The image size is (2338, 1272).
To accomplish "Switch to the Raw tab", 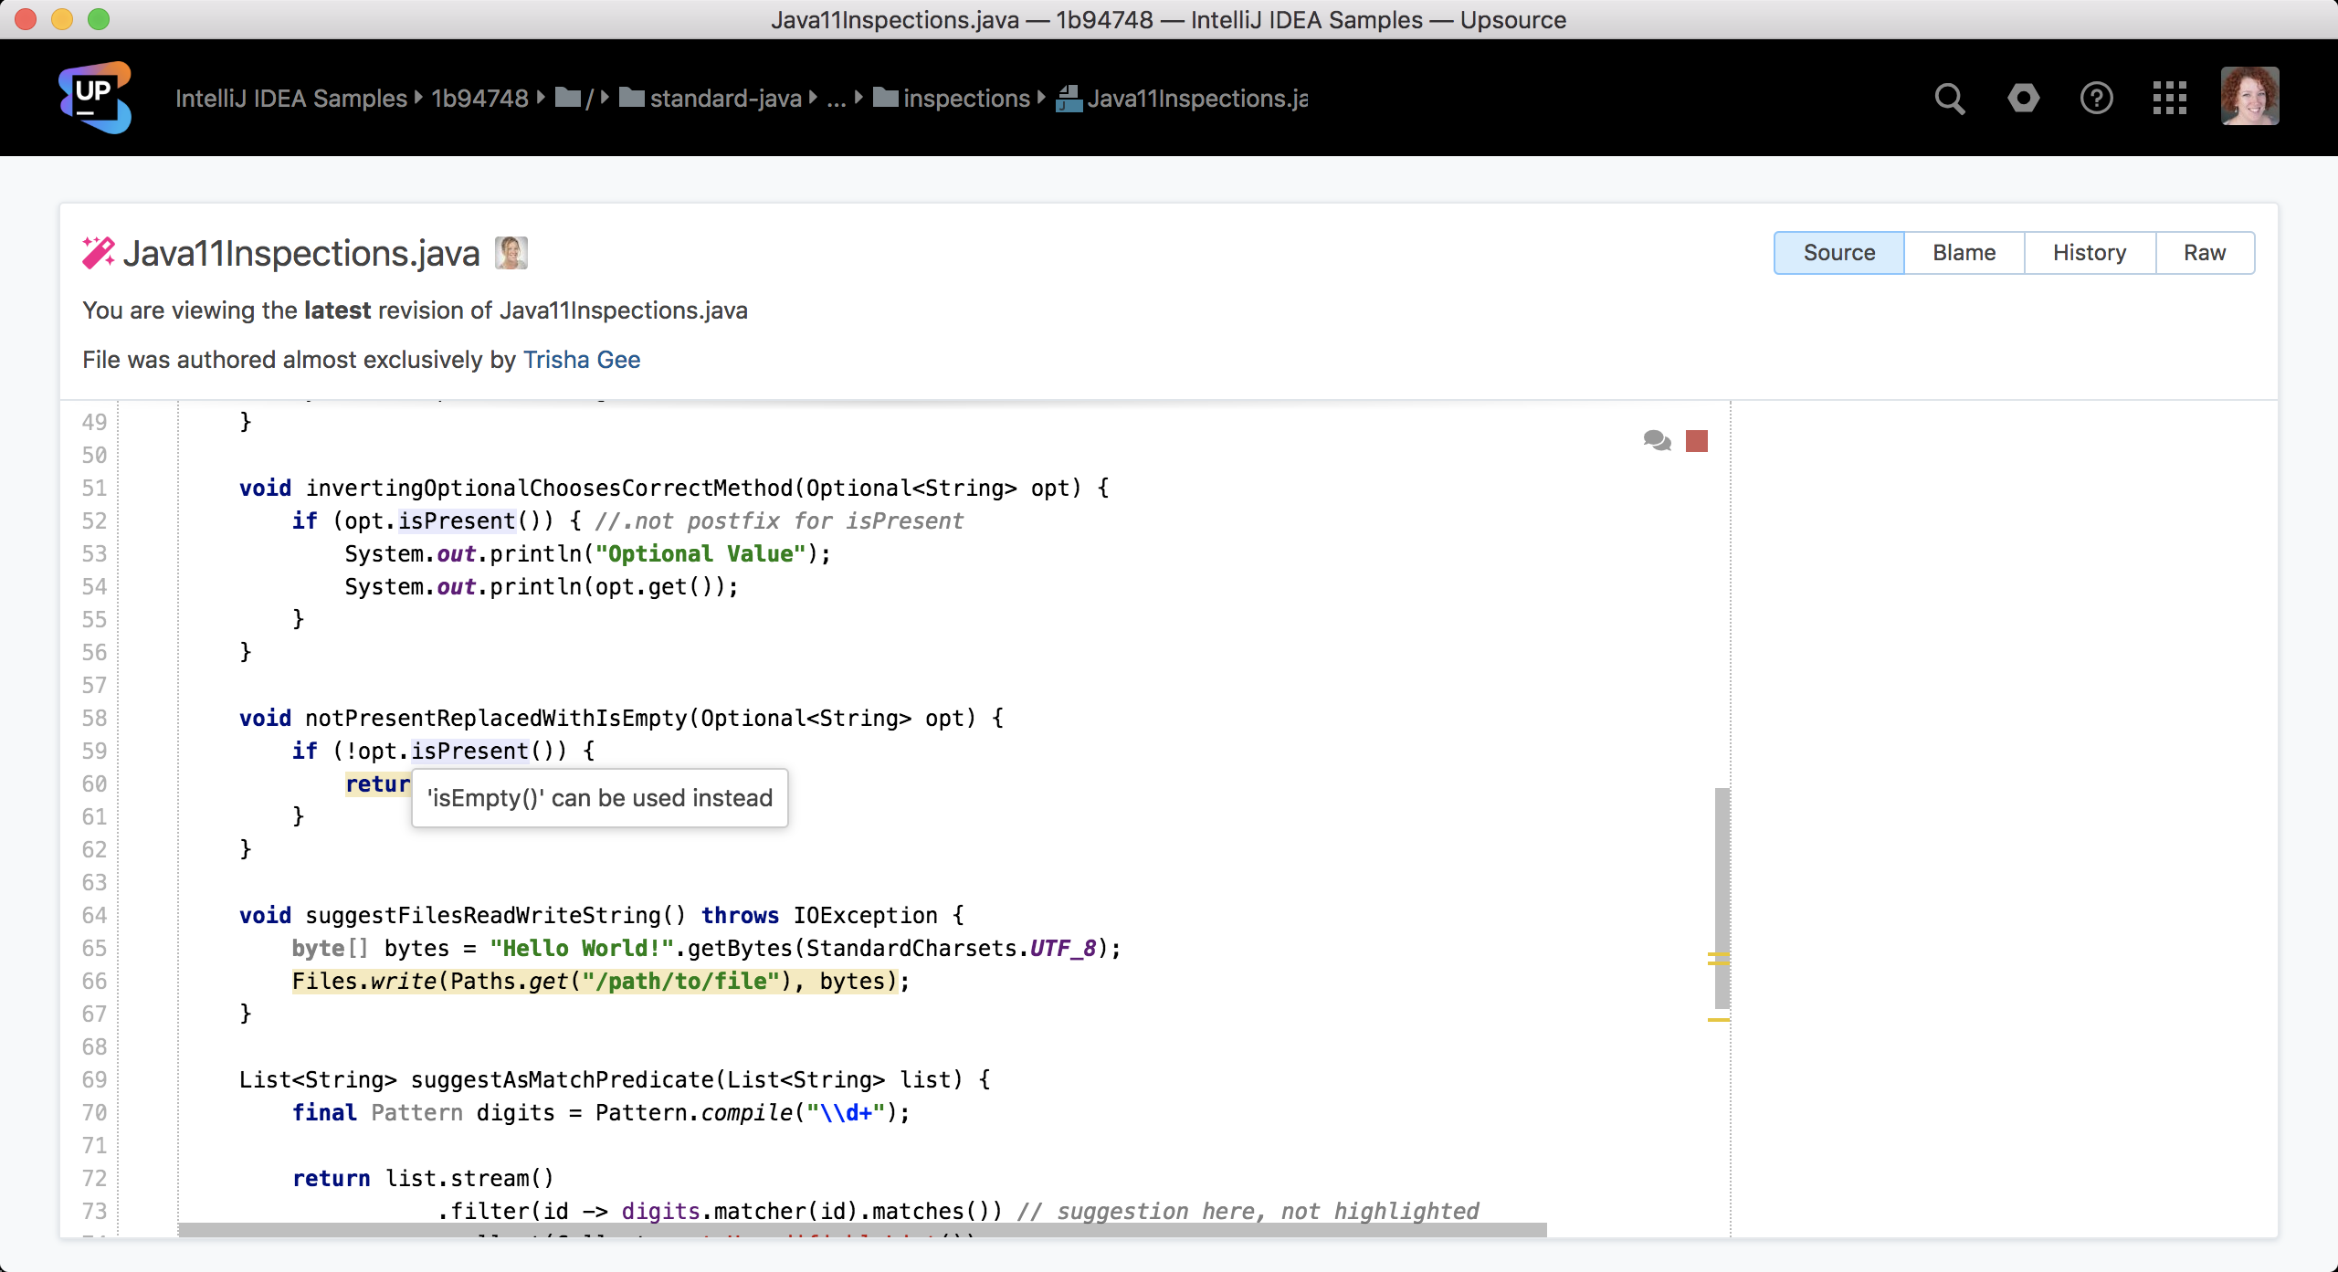I will 2205,253.
